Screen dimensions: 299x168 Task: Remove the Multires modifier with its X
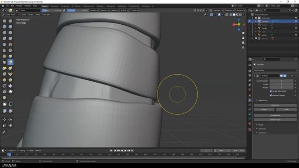292,76
